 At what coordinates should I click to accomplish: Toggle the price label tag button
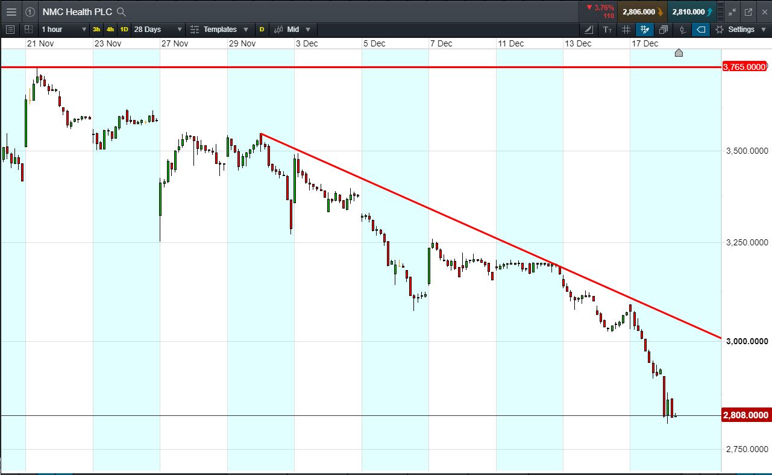700,29
